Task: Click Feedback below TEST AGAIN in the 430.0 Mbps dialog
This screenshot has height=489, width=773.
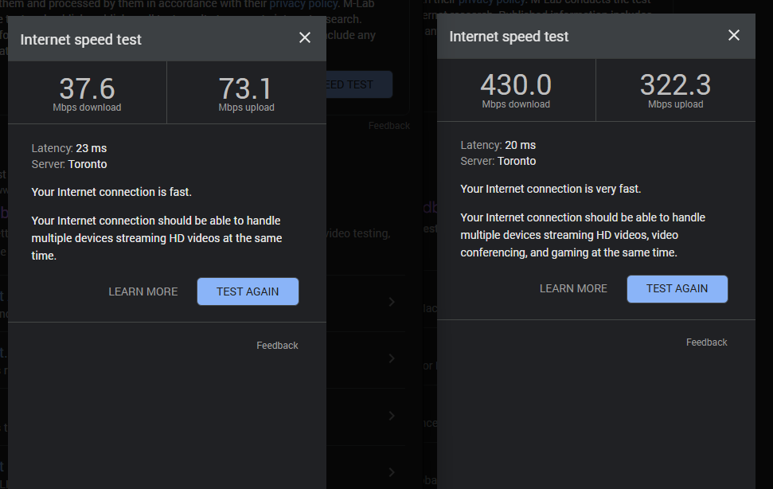Action: [706, 342]
